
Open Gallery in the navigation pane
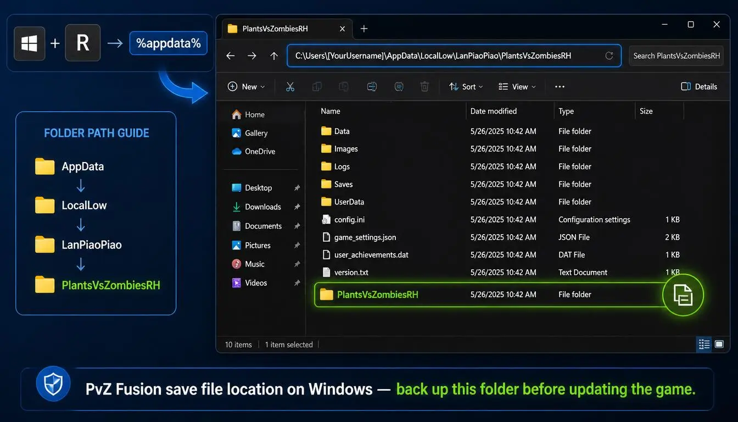[250, 133]
